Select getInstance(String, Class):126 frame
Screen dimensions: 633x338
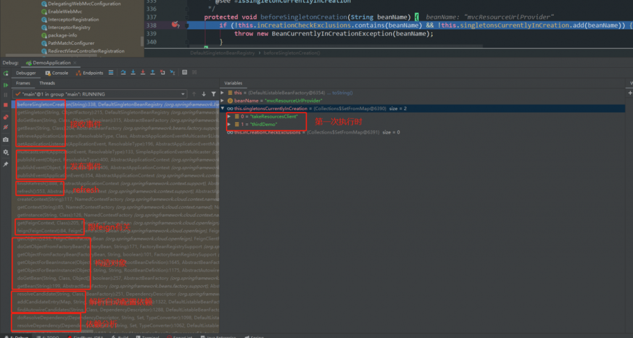115,215
